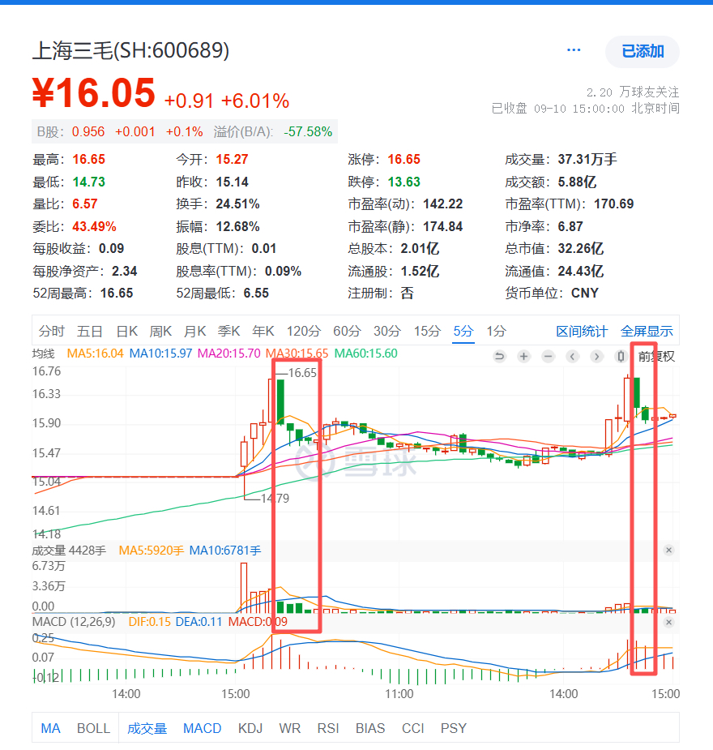Click the stock title 上海三毛(SH:600689)
The width and height of the screenshot is (713, 750).
tap(131, 50)
